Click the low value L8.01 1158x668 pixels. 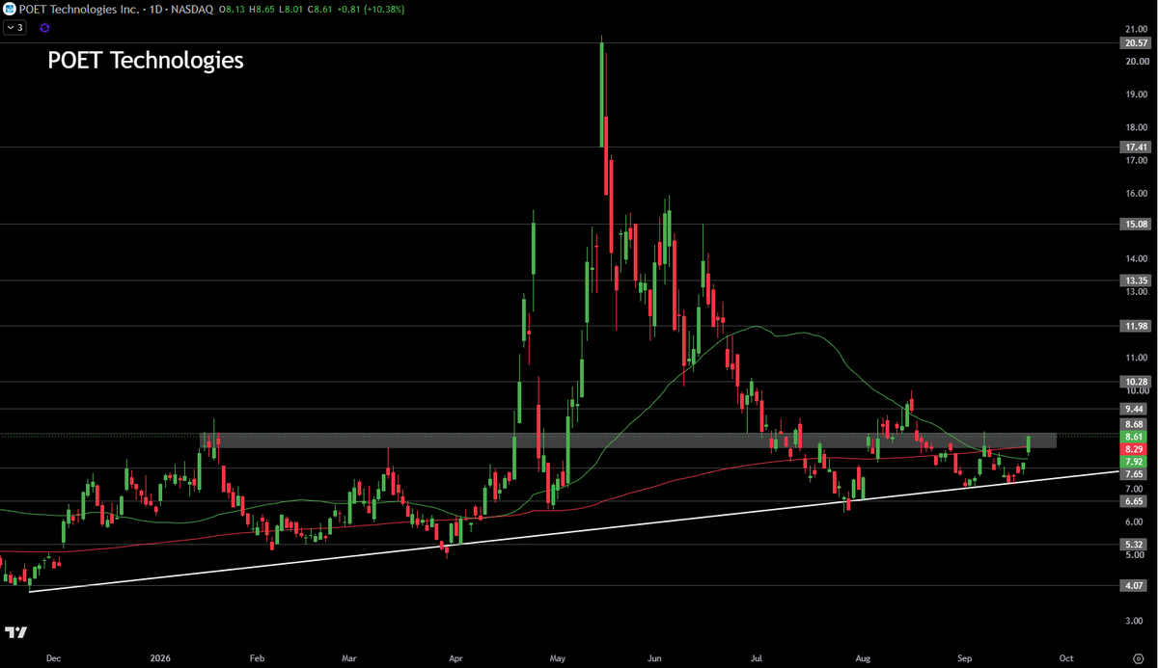tap(290, 9)
